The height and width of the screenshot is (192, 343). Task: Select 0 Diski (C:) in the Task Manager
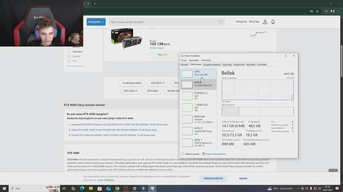(x=198, y=96)
